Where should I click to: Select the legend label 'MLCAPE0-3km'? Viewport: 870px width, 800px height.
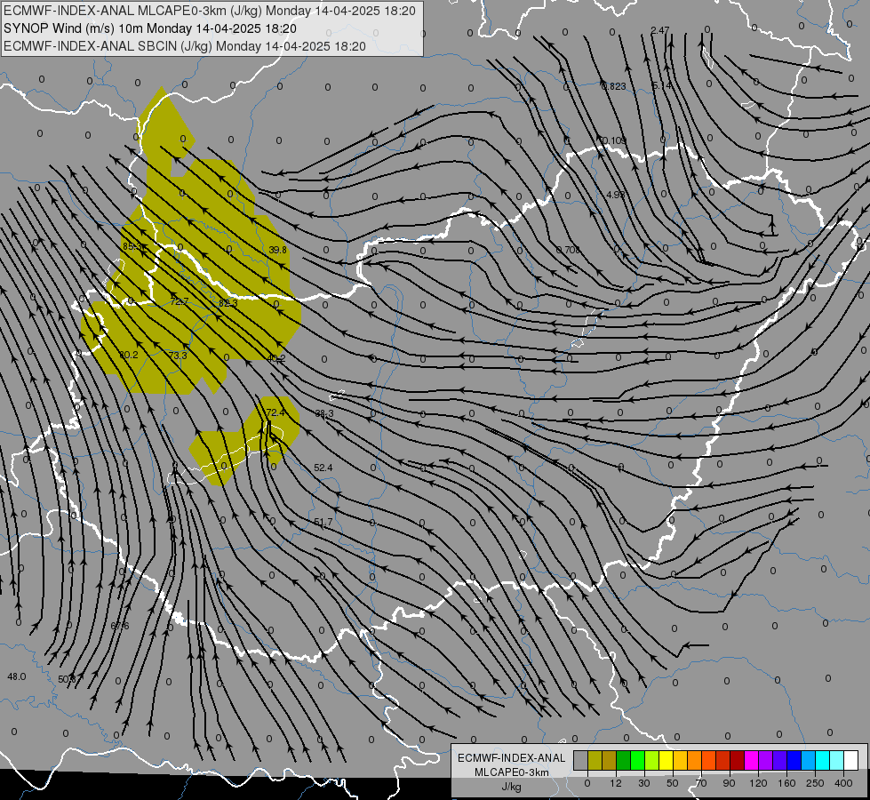(x=512, y=772)
